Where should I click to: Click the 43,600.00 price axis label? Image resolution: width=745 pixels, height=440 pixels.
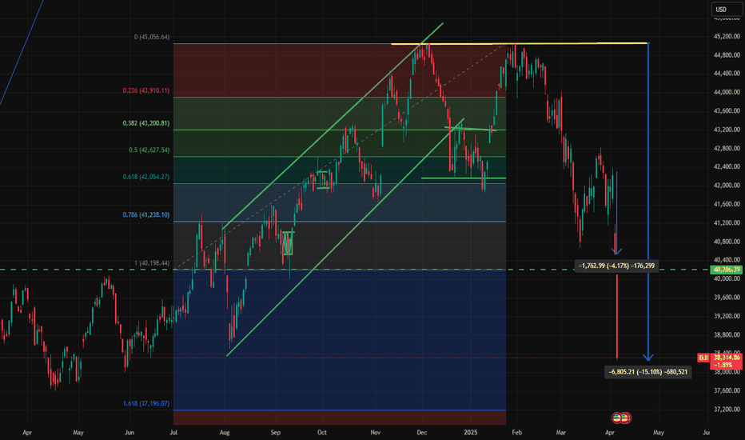727,111
